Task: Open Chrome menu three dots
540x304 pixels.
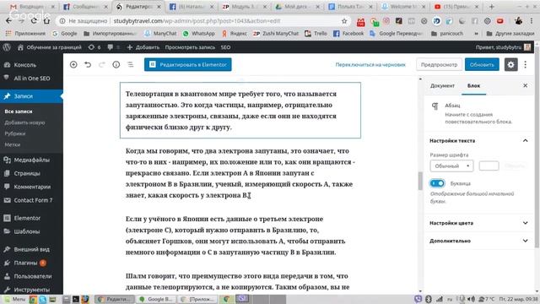Action: pyautogui.click(x=532, y=21)
